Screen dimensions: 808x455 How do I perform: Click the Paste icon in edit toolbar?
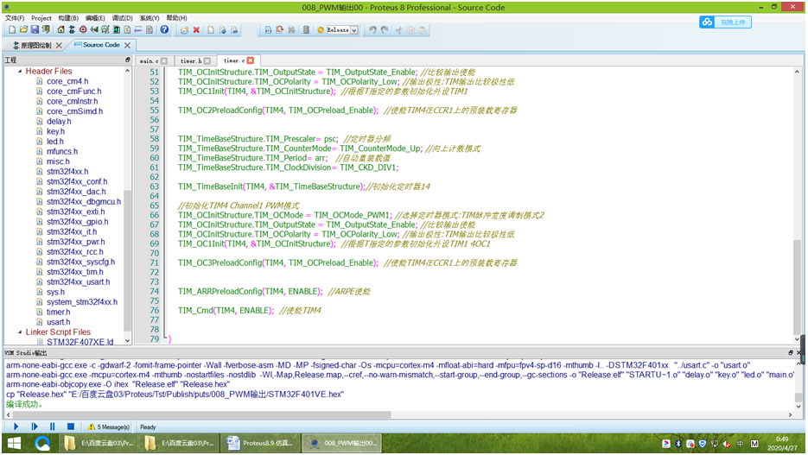[423, 30]
